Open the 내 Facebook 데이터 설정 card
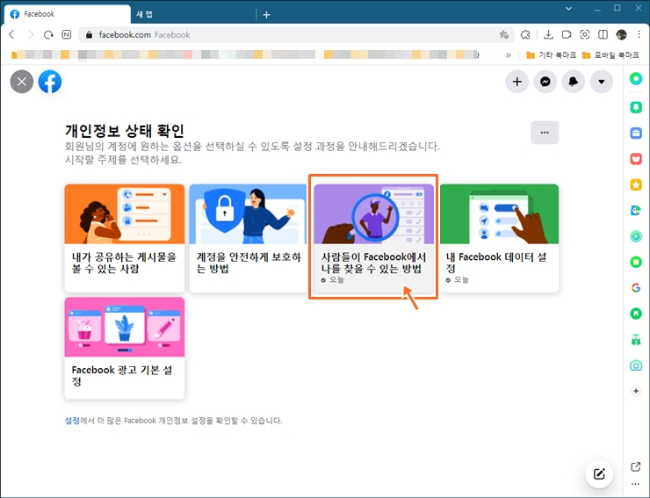This screenshot has width=650, height=498. pyautogui.click(x=499, y=238)
